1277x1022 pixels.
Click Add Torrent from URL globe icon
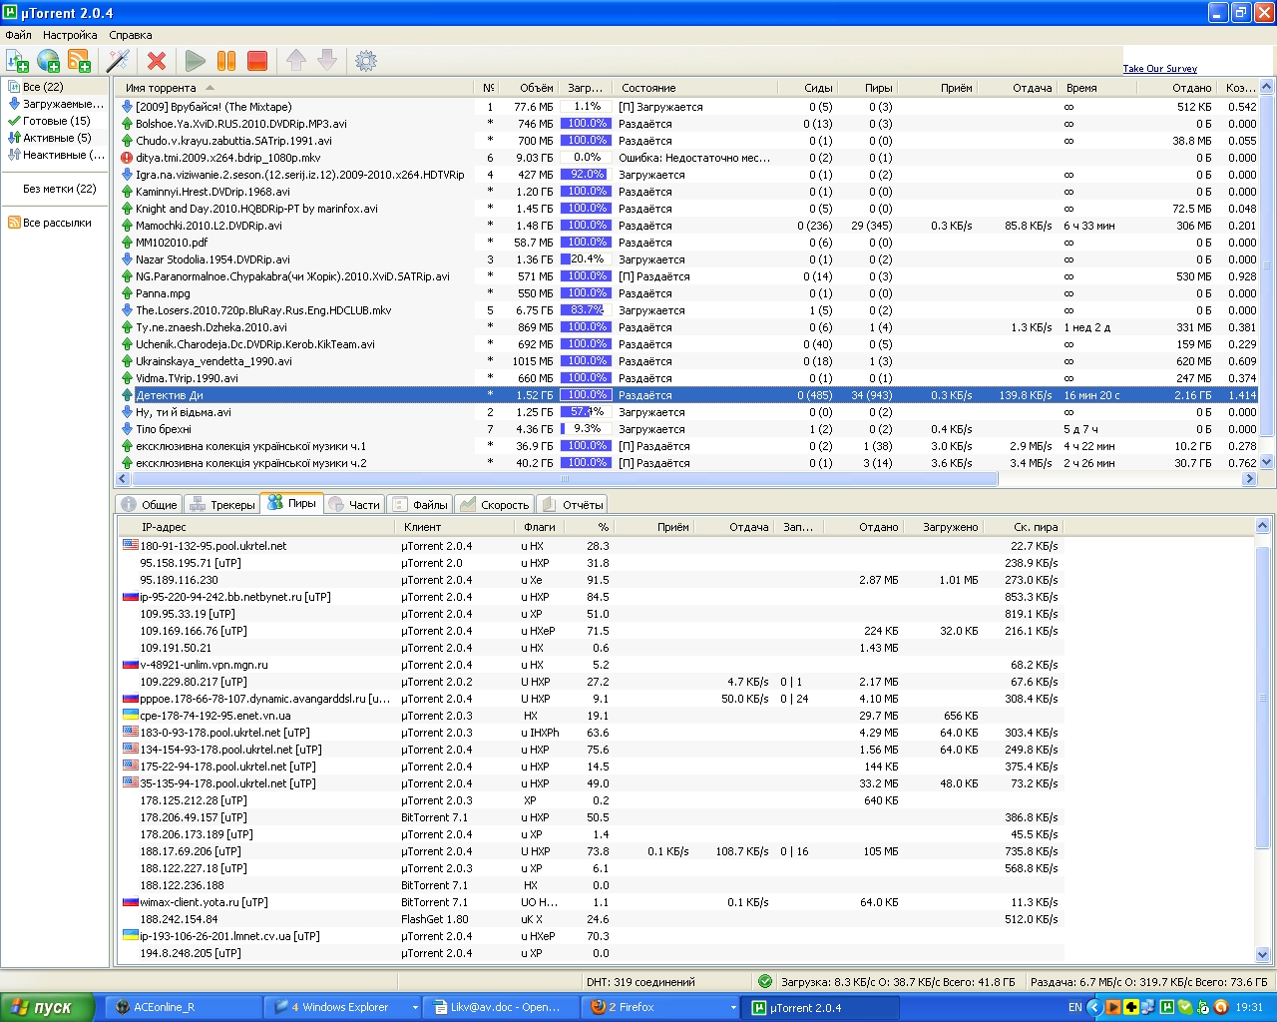[x=49, y=61]
